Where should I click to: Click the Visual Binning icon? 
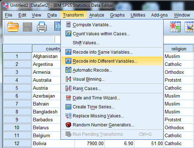tap(68, 79)
